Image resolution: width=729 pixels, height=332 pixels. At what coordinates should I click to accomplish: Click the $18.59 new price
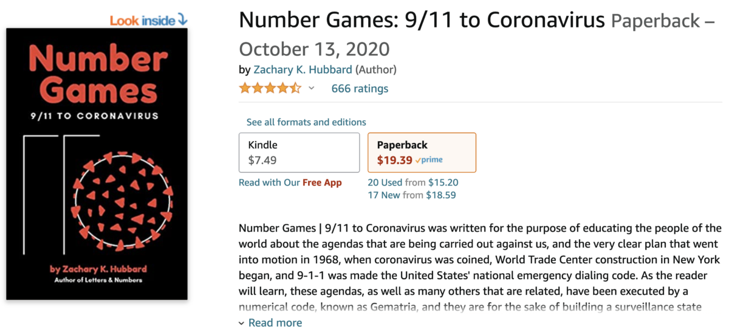coord(441,195)
